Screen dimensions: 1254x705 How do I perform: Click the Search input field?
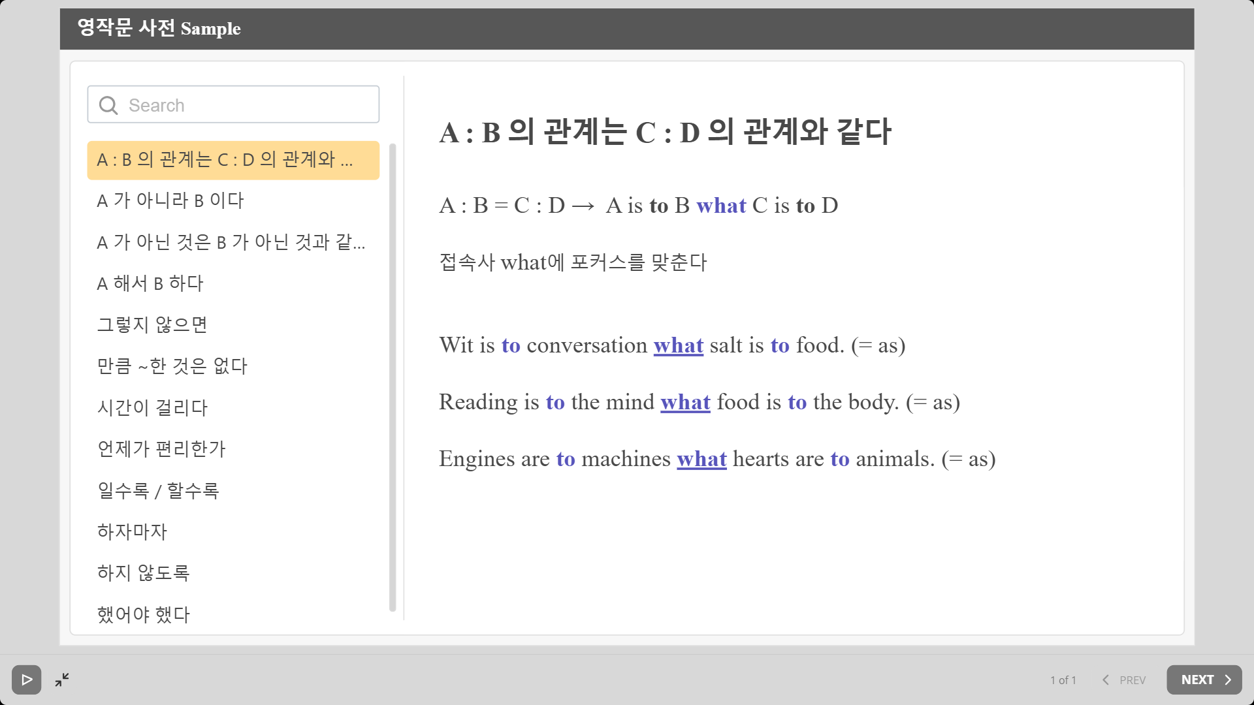[x=233, y=104]
